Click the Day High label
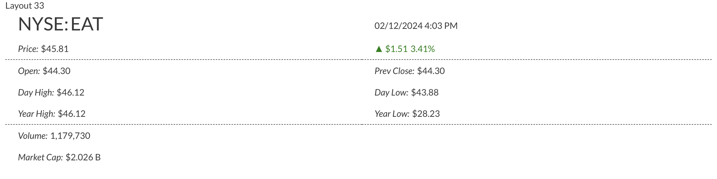 [36, 93]
